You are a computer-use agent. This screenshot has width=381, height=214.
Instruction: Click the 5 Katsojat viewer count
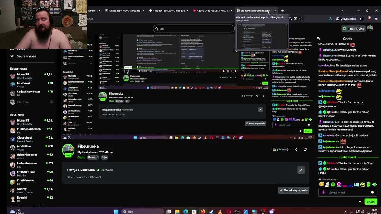[282, 150]
